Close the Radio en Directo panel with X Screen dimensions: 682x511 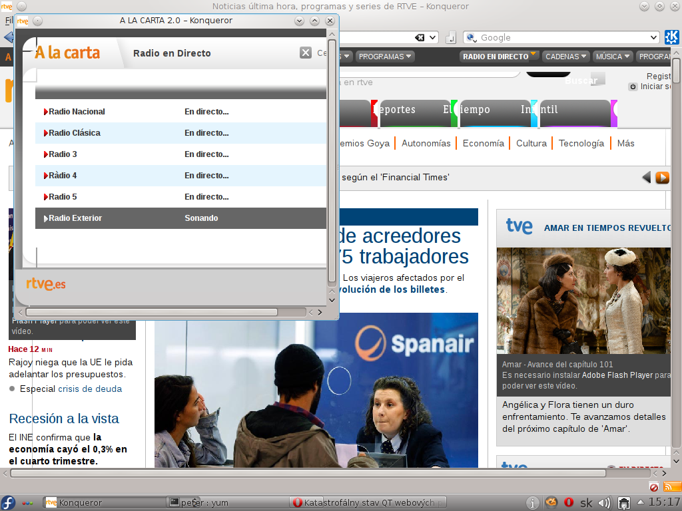[306, 53]
